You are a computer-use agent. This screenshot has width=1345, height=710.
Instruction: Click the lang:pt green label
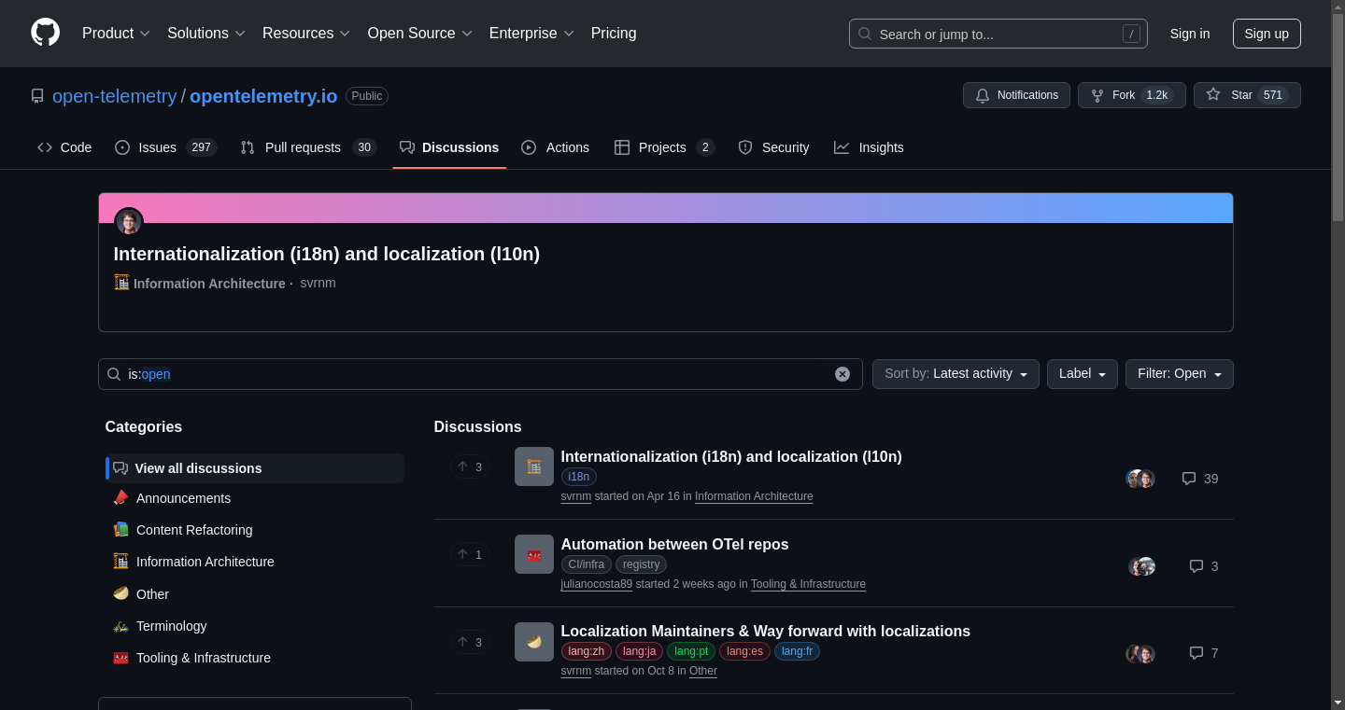[x=691, y=651]
